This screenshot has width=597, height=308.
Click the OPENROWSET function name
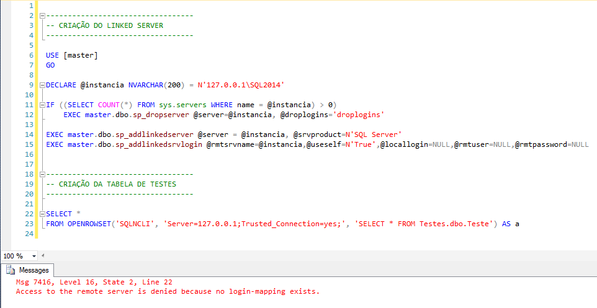[x=89, y=224]
